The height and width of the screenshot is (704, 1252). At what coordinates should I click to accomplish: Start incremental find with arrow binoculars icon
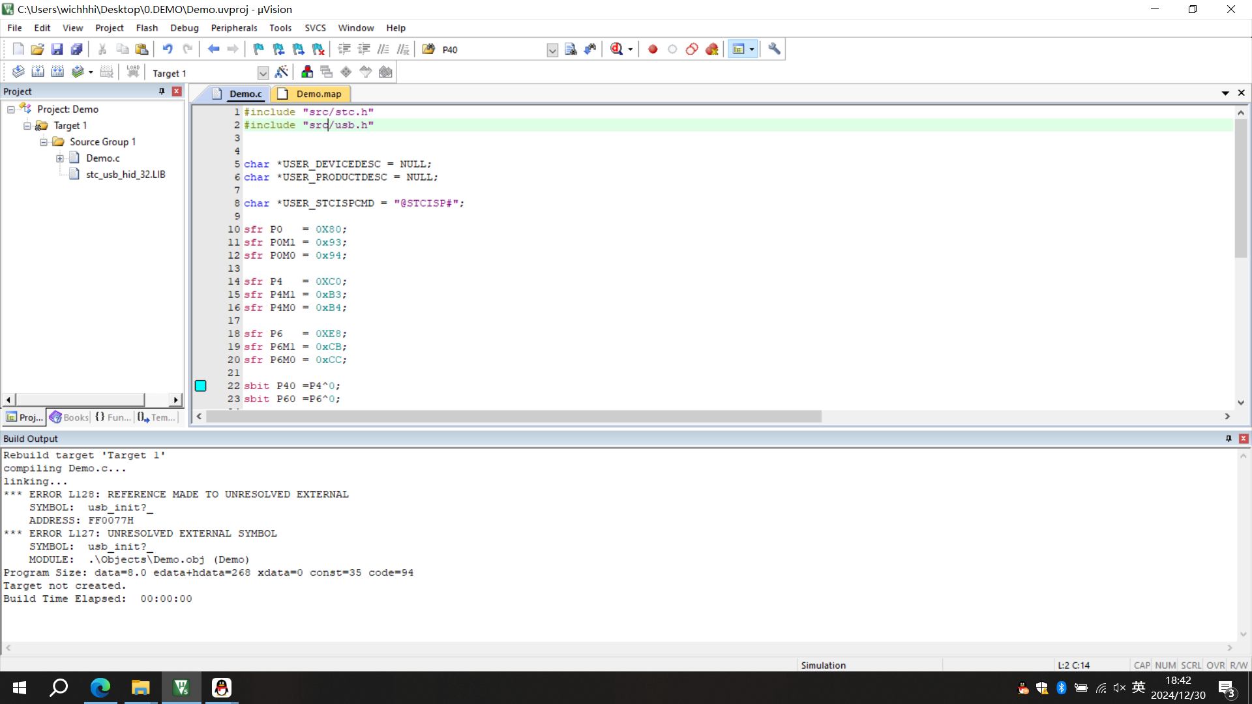point(590,49)
